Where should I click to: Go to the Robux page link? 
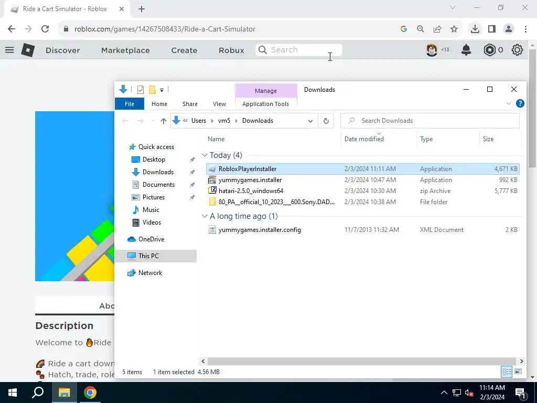coord(231,50)
